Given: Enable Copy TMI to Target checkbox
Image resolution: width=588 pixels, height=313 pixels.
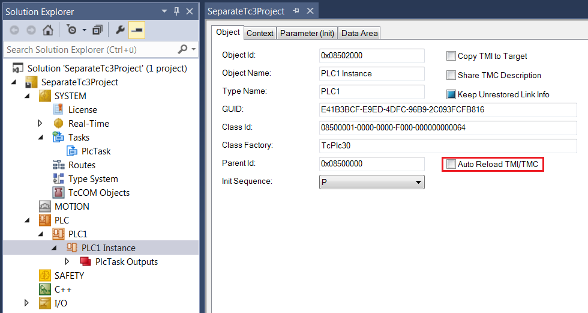Looking at the screenshot, I should pos(451,56).
